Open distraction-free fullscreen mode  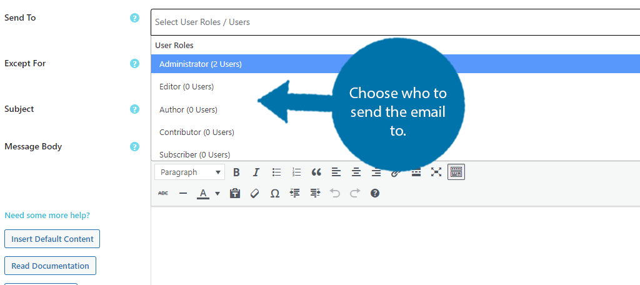pos(436,172)
